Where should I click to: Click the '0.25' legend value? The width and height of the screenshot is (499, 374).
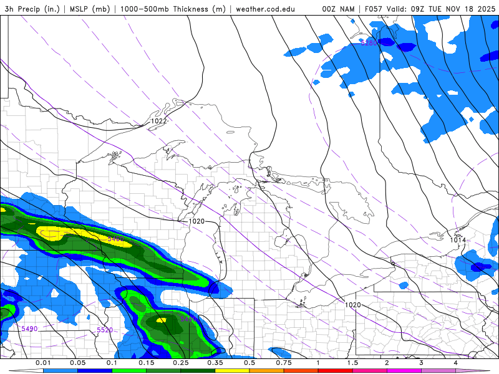tap(181, 363)
